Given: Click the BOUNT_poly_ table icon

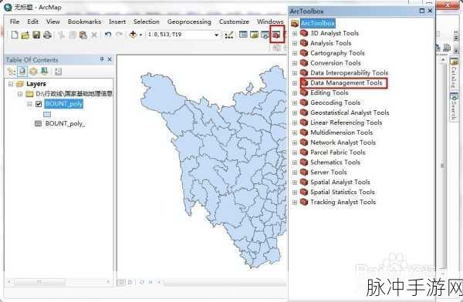Looking at the screenshot, I should pyautogui.click(x=38, y=123).
